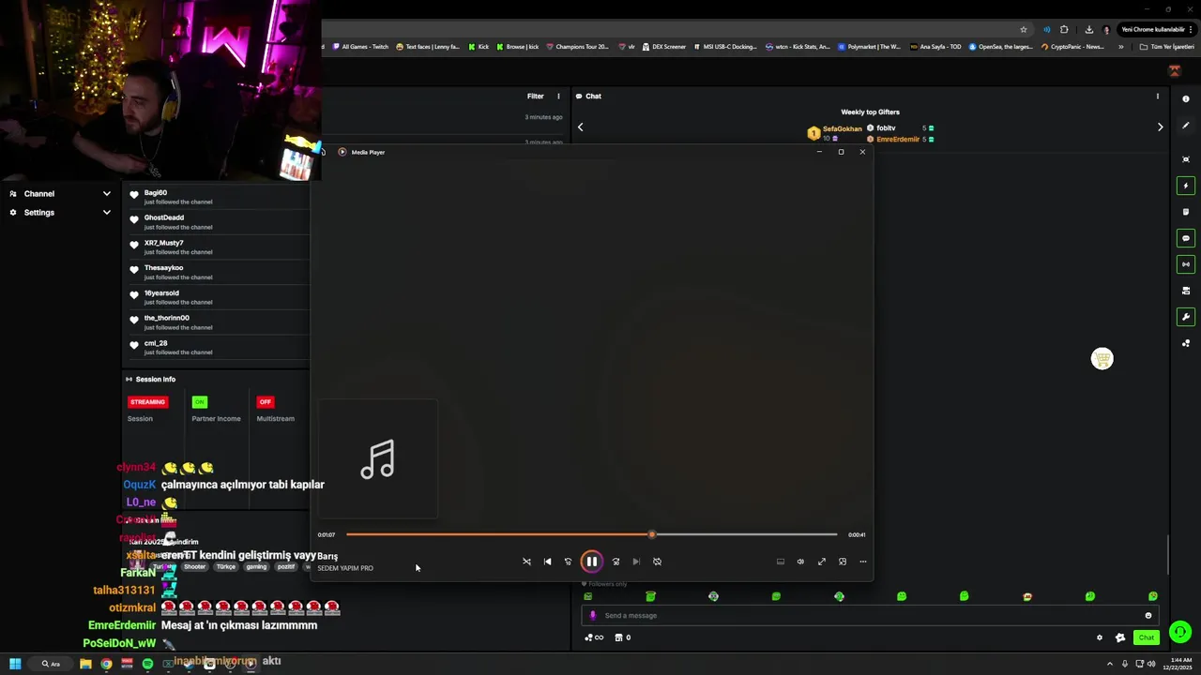Expand the Channel sidebar section

60,193
